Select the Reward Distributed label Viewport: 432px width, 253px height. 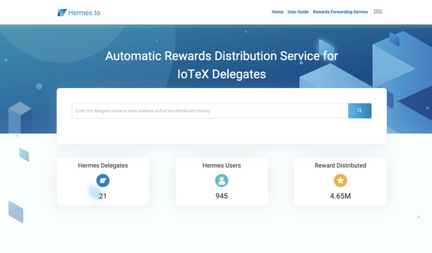point(341,166)
